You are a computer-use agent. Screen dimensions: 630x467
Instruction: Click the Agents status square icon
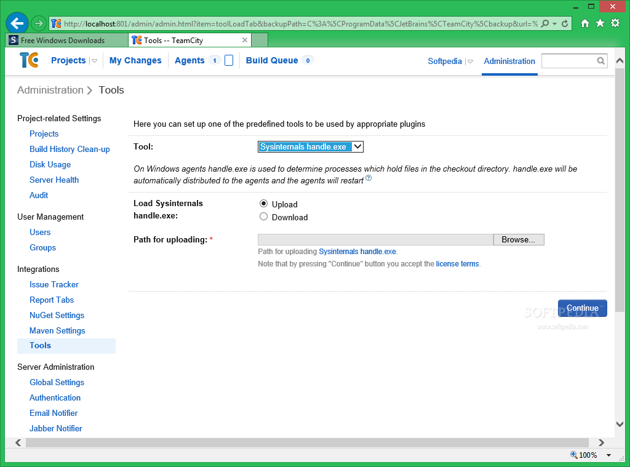(x=229, y=60)
